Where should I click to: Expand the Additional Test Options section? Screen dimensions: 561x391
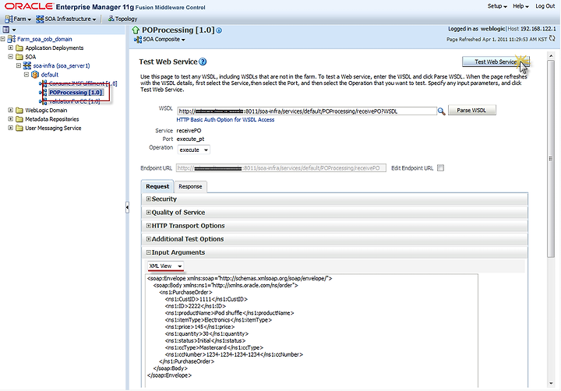149,239
